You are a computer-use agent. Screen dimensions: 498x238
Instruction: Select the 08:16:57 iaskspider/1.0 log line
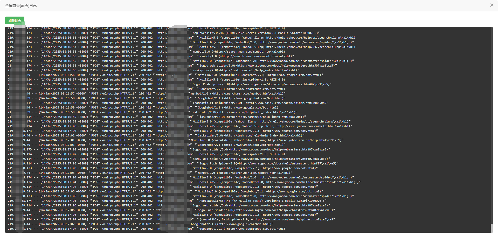147,80
